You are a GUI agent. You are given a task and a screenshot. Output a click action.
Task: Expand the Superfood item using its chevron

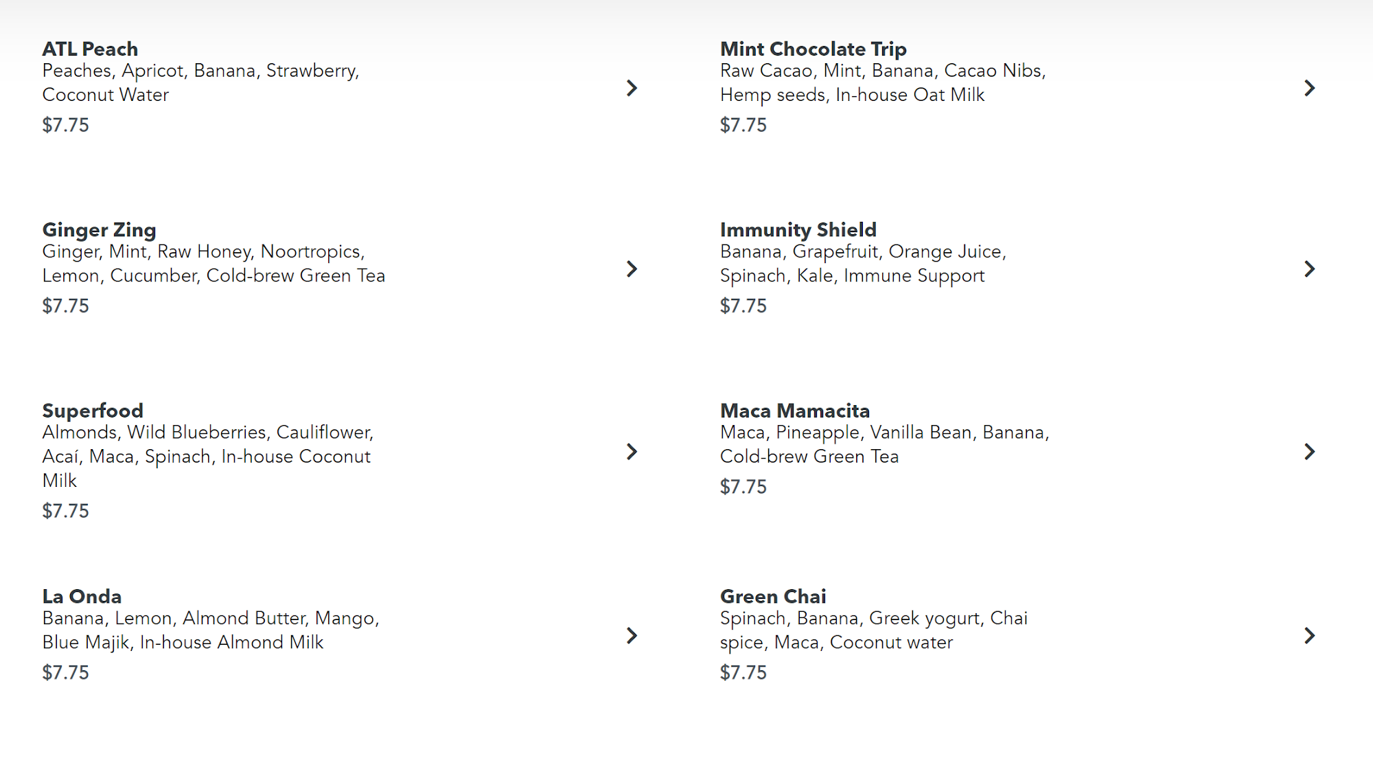632,451
